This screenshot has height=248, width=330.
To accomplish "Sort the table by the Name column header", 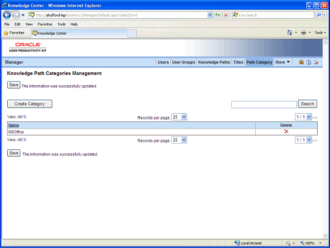I will (14, 125).
